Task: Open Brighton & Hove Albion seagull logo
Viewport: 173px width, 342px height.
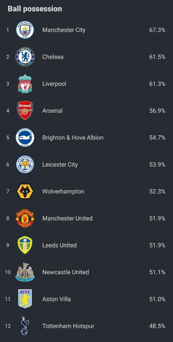Action: point(25,137)
